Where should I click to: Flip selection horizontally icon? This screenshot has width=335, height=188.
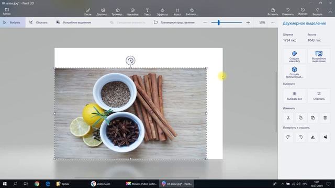[x=313, y=137]
